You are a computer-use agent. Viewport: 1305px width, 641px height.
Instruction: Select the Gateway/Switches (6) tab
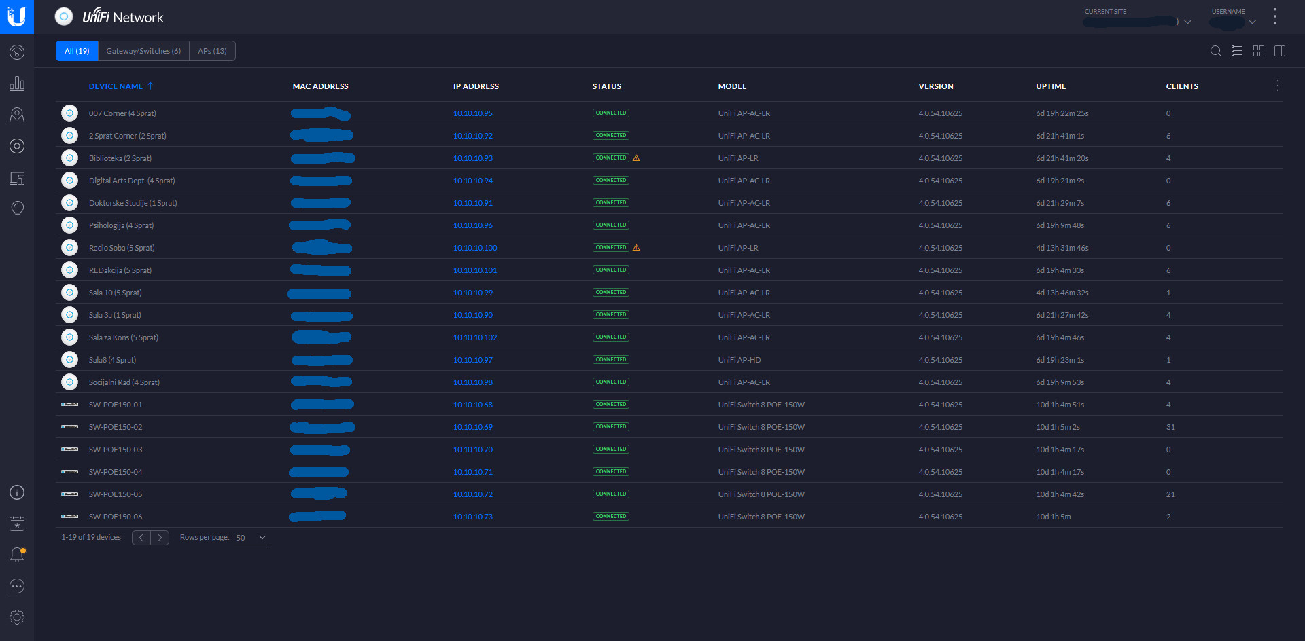tap(143, 51)
